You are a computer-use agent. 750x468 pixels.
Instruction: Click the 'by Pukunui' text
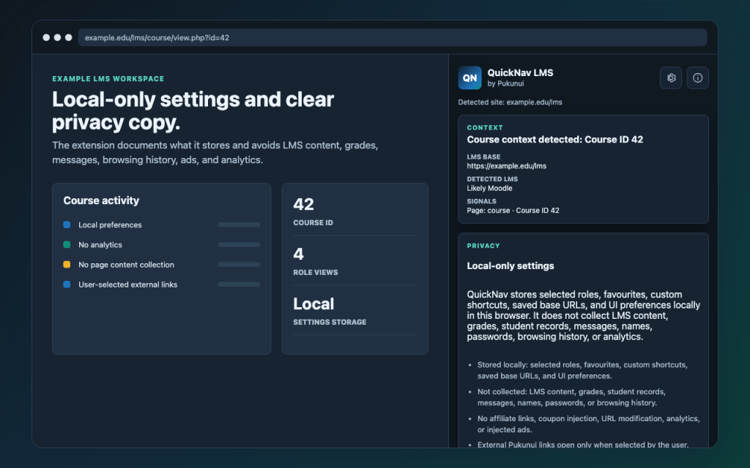click(505, 83)
